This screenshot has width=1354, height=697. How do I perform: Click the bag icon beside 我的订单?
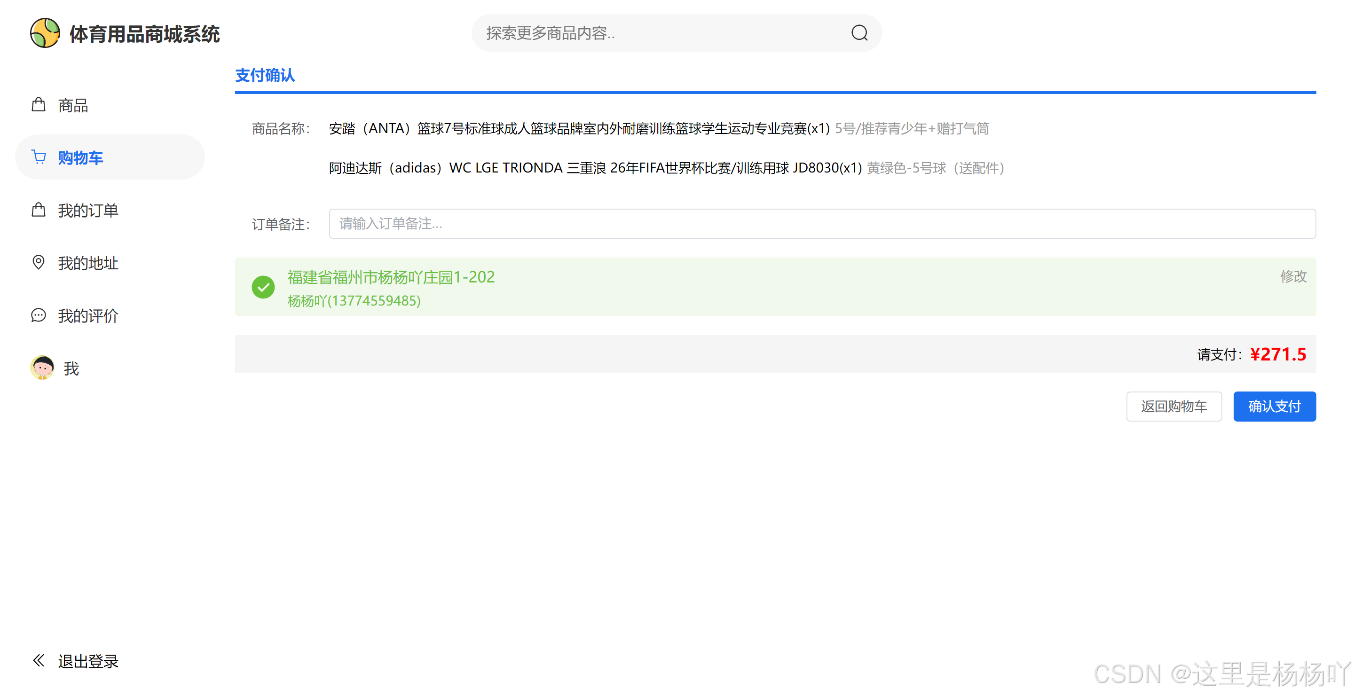[x=39, y=210]
